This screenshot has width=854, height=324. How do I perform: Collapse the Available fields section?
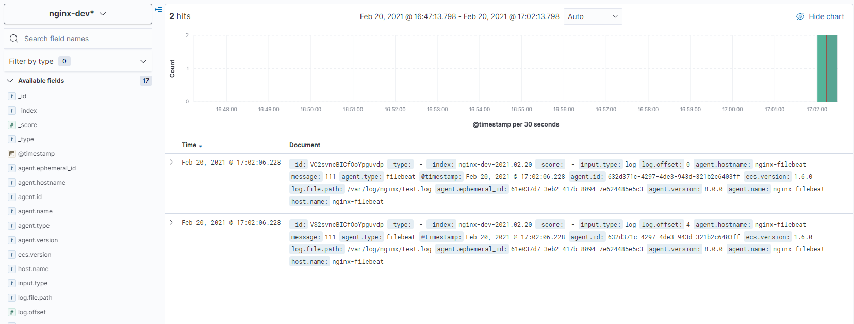(x=10, y=81)
